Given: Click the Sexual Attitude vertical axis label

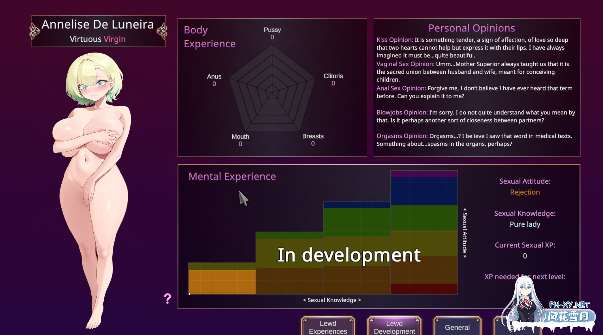Looking at the screenshot, I should point(465,233).
